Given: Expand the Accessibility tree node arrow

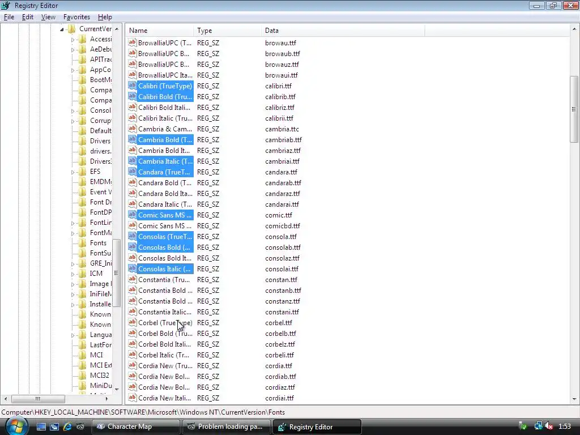Looking at the screenshot, I should tap(73, 40).
